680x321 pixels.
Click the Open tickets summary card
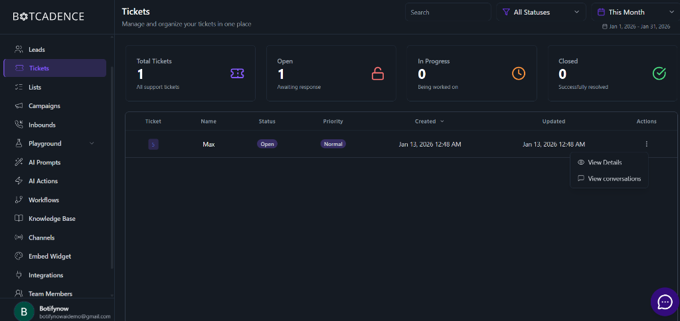[x=331, y=73]
